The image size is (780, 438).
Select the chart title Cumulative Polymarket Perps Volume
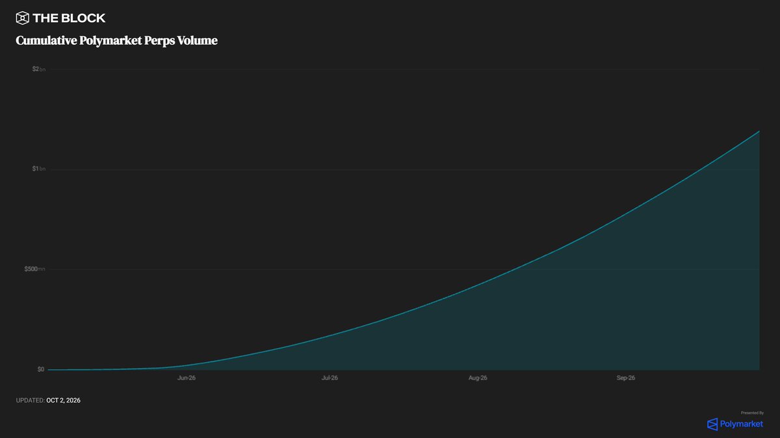pos(117,41)
